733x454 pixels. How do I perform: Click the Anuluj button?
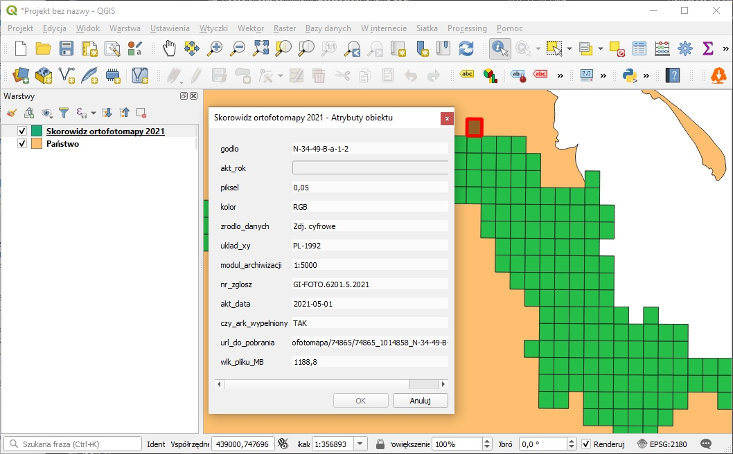click(x=420, y=401)
